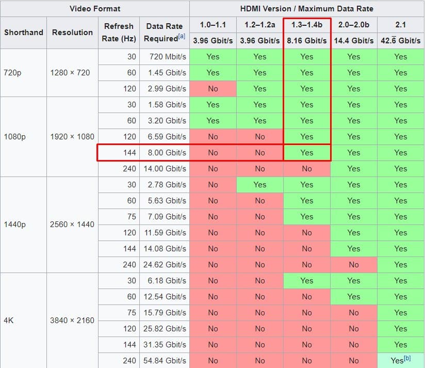Select the '1080p' shorthand cell

tap(24, 137)
